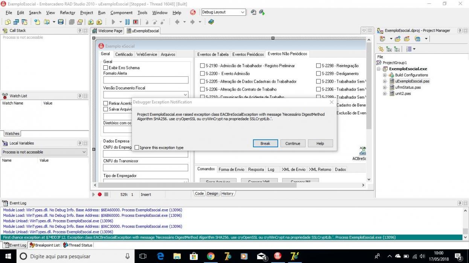The width and height of the screenshot is (469, 263).
Task: Click the Run green arrow toolbar icon
Action: [x=113, y=22]
